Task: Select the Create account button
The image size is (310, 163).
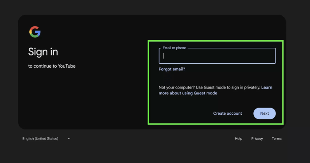Action: point(227,113)
